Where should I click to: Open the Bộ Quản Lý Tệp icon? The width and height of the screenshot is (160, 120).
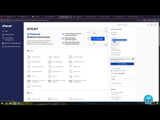29,99
